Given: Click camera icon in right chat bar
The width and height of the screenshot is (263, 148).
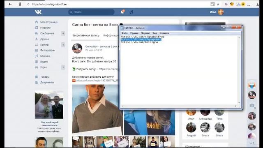Looking at the screenshot, I should click(252, 105).
